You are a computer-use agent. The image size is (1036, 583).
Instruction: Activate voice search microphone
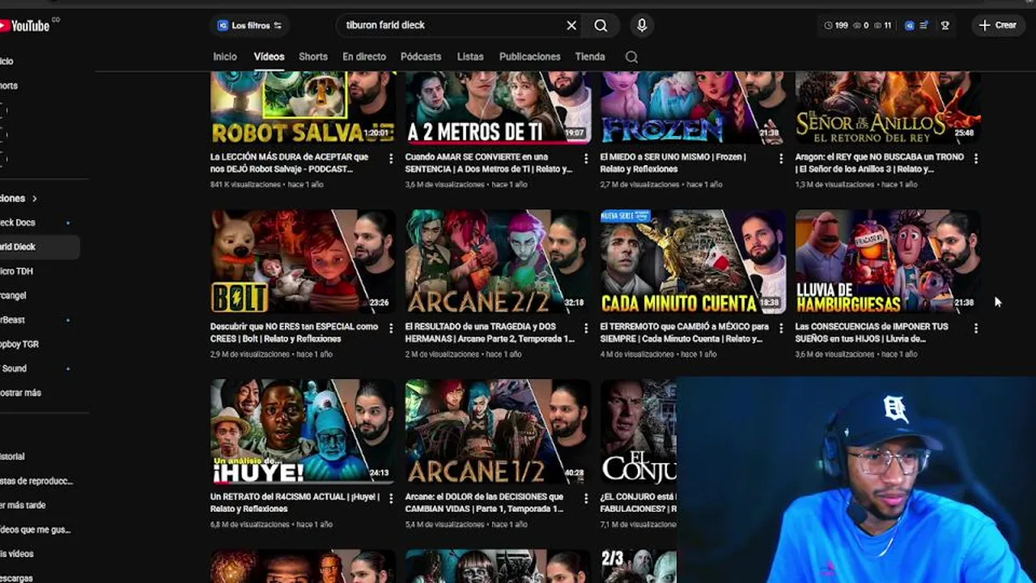pyautogui.click(x=642, y=25)
